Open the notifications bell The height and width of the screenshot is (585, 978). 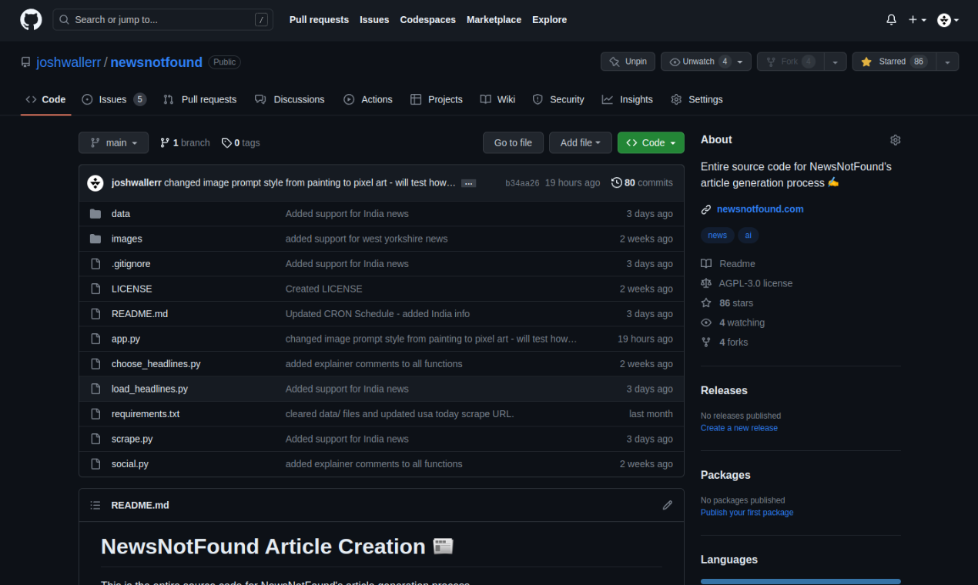(891, 20)
